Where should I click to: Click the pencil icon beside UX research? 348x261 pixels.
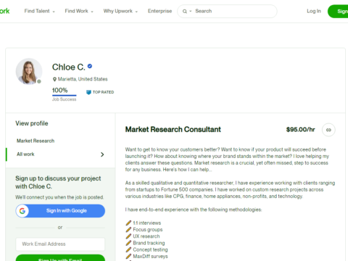pos(128,236)
